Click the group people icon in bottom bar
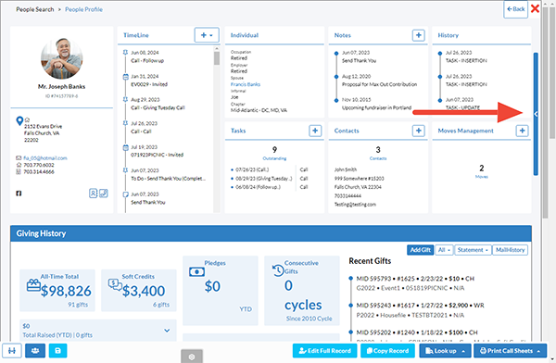This screenshot has width=556, height=363. coord(35,351)
